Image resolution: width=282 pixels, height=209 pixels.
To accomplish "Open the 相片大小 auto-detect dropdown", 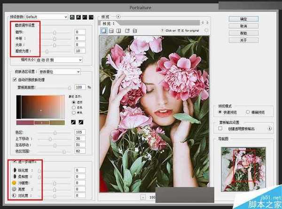I will pos(60,60).
